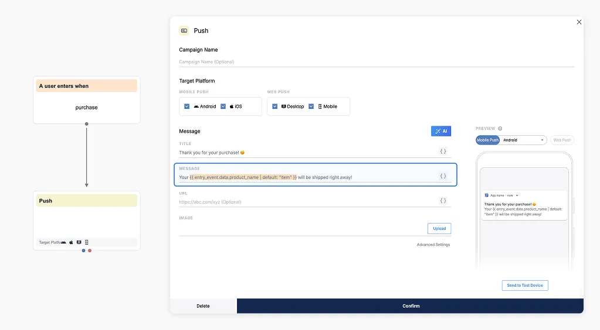Insert variable in the Message field via braces icon

443,176
